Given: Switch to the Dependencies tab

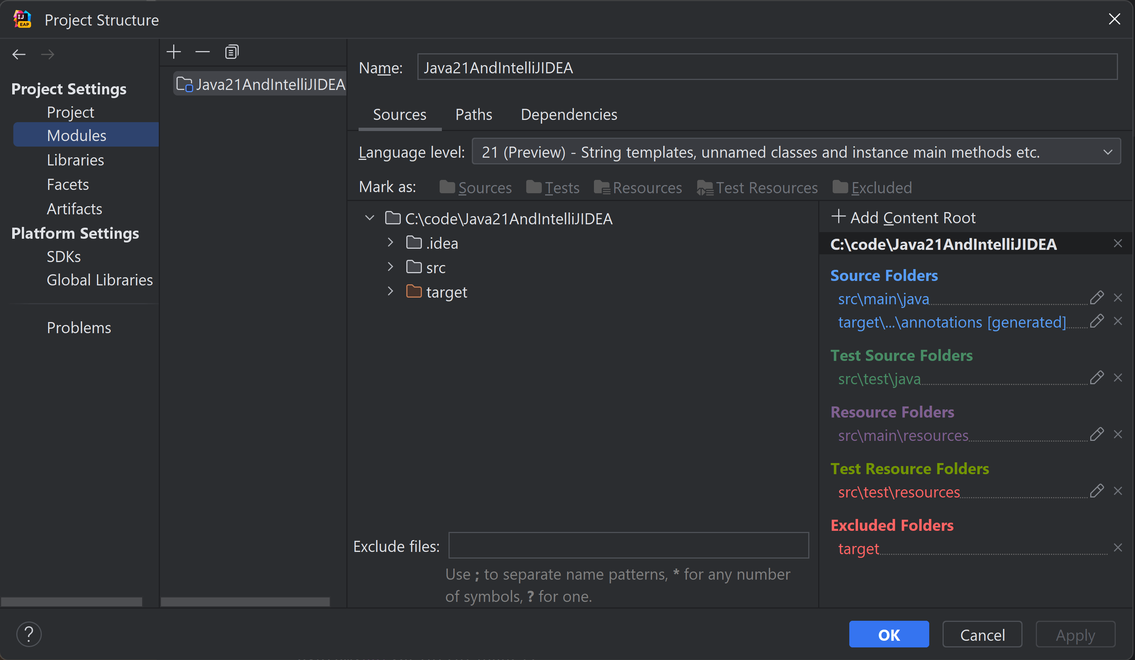Looking at the screenshot, I should pyautogui.click(x=568, y=114).
